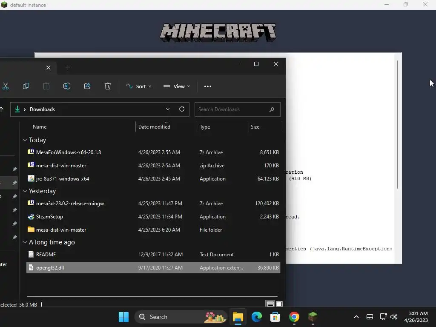436x327 pixels.
Task: Open Microsoft Edge from the taskbar
Action: pos(257,317)
